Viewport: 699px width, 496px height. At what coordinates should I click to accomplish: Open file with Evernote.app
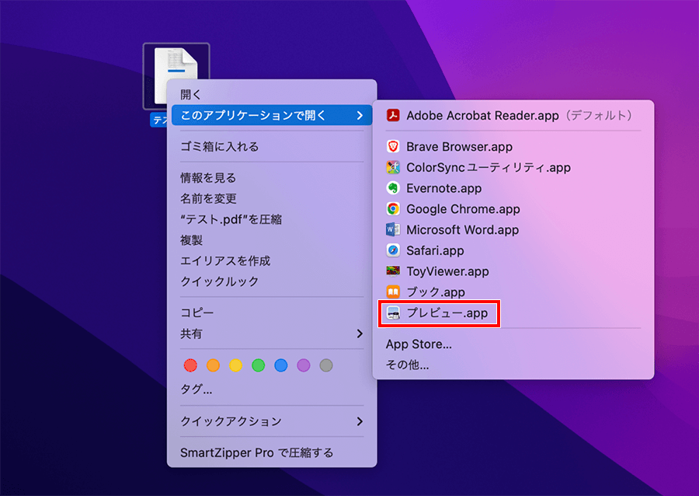click(513, 188)
